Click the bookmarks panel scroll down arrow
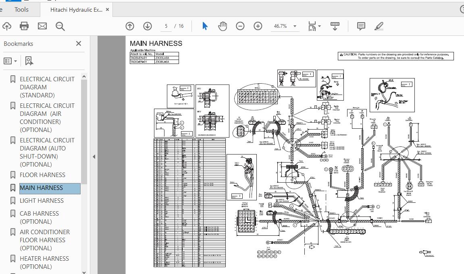Image resolution: width=464 pixels, height=274 pixels. pos(84,272)
